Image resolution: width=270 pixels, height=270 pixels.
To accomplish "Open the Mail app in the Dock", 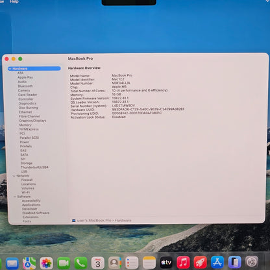I will coord(12,263).
